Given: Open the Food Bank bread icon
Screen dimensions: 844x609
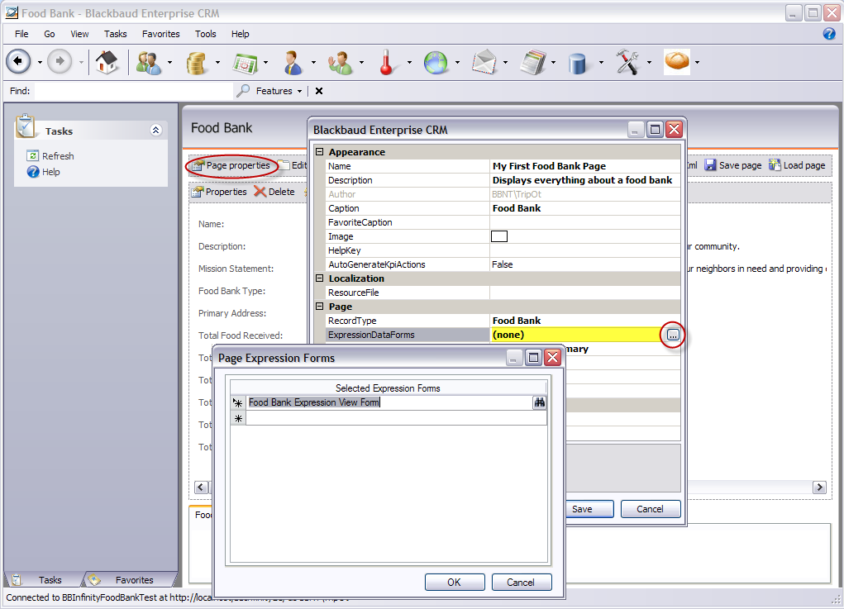Looking at the screenshot, I should (x=676, y=61).
